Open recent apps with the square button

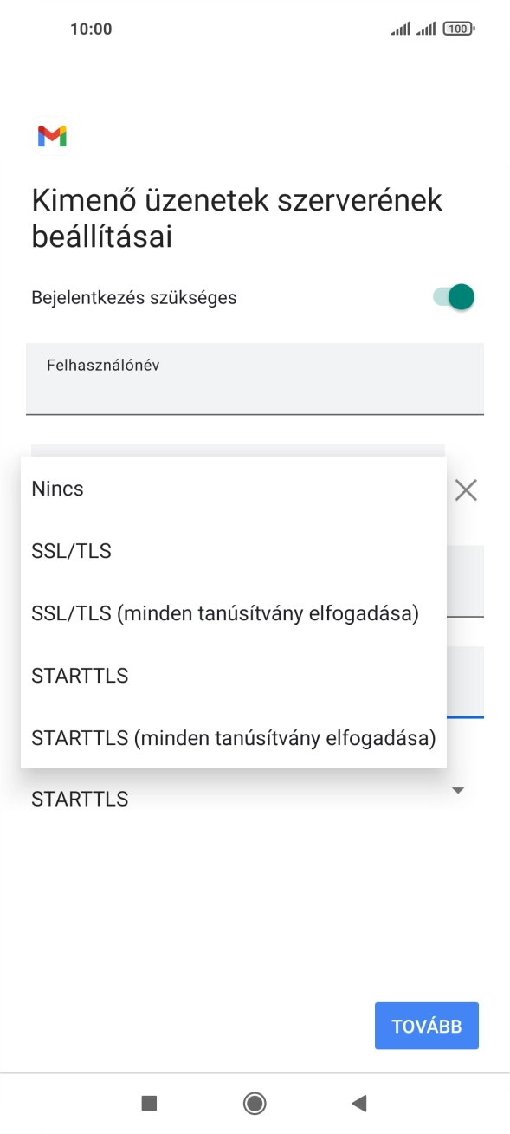click(151, 1103)
